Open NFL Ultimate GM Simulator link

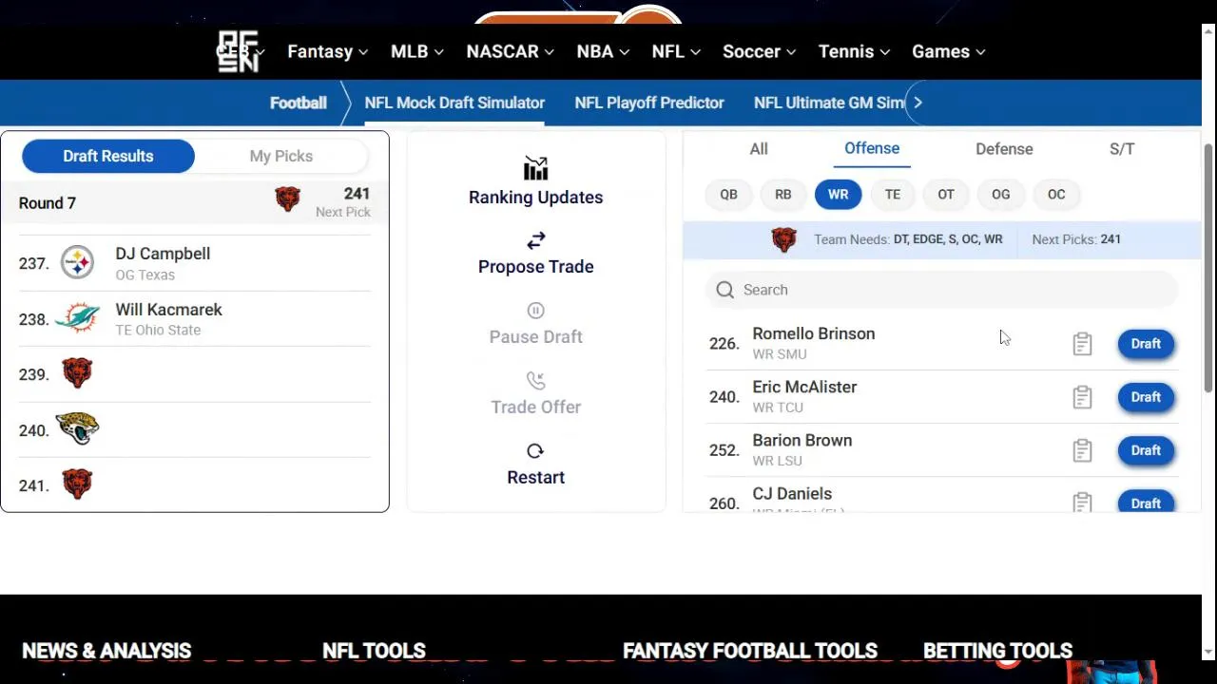[828, 103]
